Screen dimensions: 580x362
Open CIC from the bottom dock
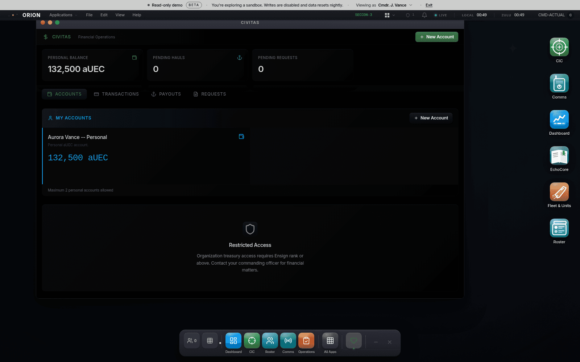(x=252, y=341)
